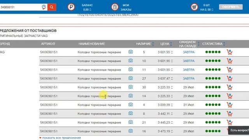Open search history clock icon

pyautogui.click(x=44, y=7)
